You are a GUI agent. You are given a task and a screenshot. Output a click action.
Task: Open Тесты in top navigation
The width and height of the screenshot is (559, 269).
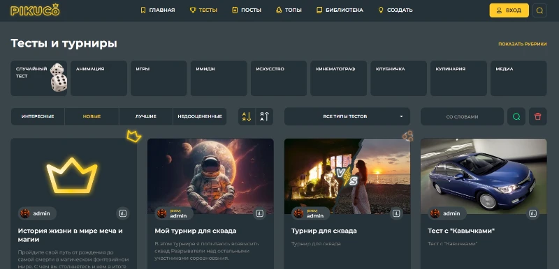[203, 10]
